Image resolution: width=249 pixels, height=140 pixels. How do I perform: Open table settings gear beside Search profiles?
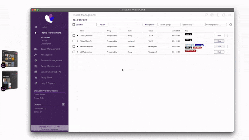coord(231,25)
